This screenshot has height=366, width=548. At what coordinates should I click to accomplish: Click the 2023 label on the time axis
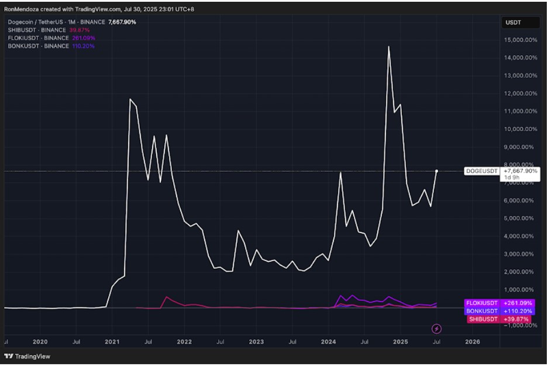click(x=256, y=342)
